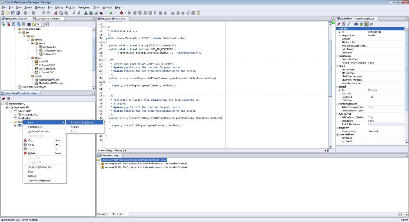
Task: Click the union circles icon in Property Inspector
Action: [x=361, y=24]
